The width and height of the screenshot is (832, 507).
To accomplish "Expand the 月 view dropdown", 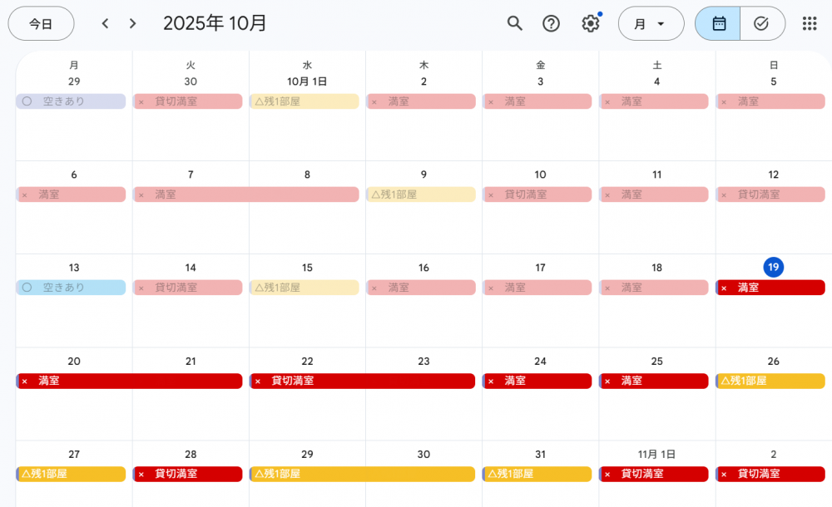I will click(x=651, y=23).
